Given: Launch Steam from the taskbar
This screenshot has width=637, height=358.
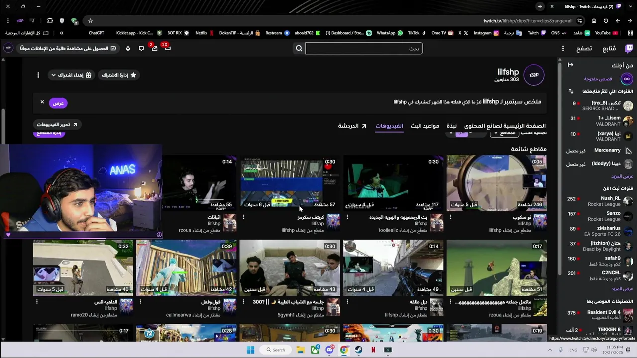Looking at the screenshot, I should click(358, 350).
